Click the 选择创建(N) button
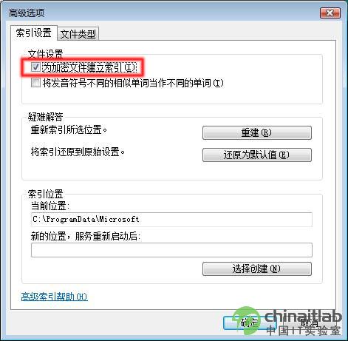Viewport: 348px width, 341px height. pyautogui.click(x=257, y=269)
